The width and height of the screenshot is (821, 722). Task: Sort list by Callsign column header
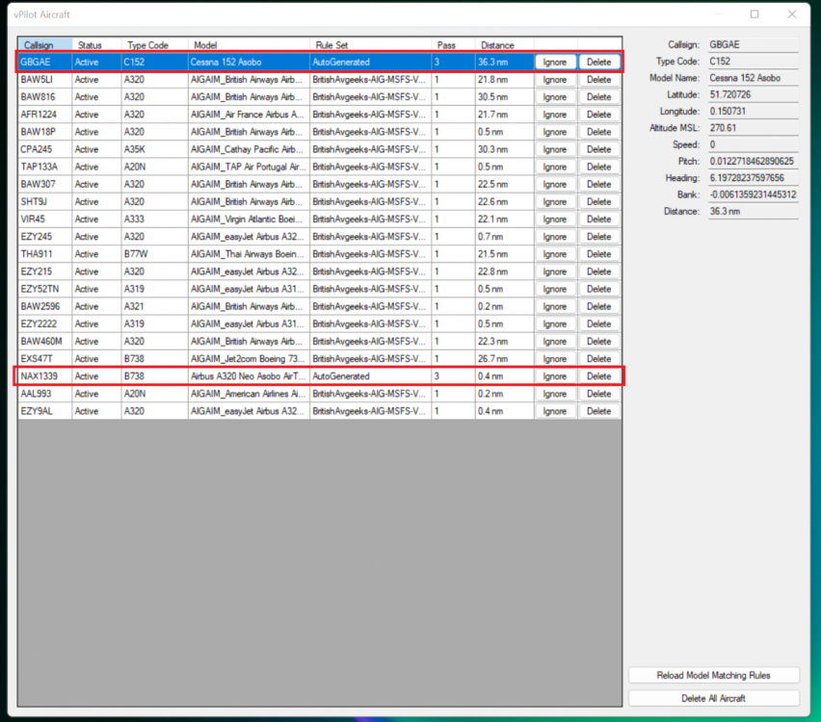[x=44, y=45]
